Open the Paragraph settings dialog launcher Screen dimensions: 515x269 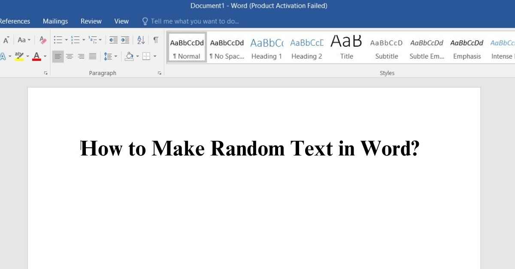coord(160,73)
